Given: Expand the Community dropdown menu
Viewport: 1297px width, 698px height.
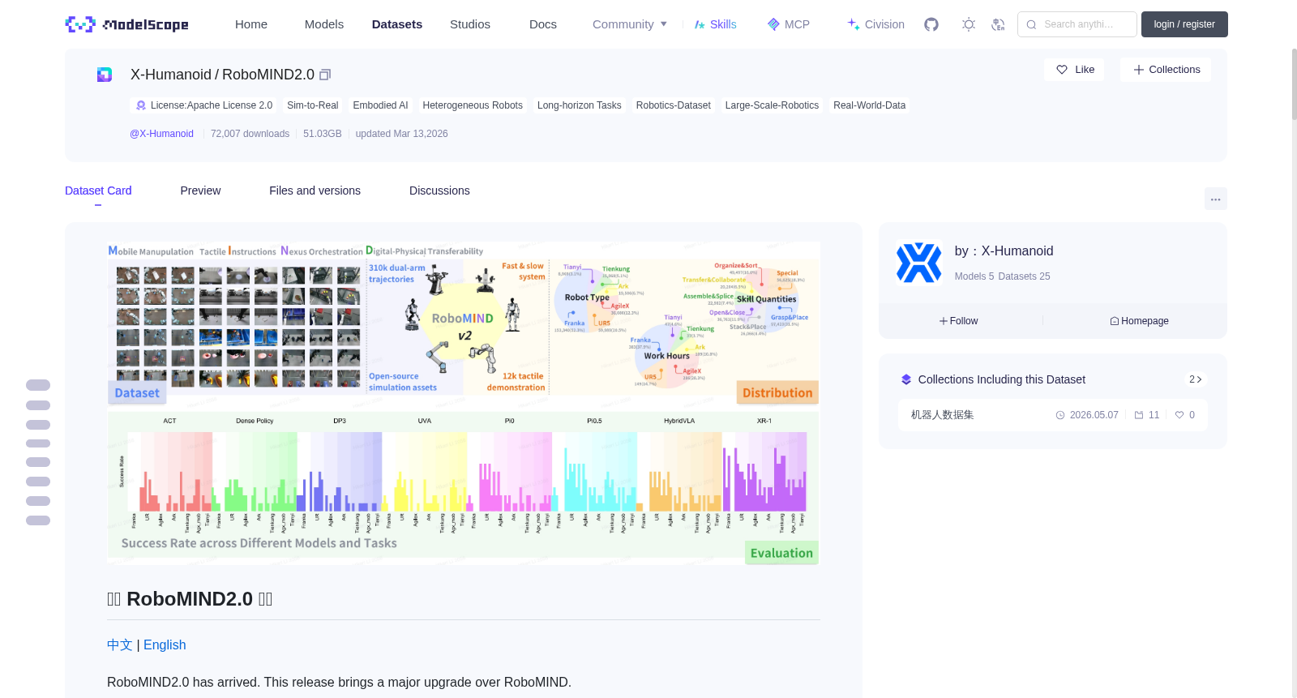Looking at the screenshot, I should [x=630, y=24].
